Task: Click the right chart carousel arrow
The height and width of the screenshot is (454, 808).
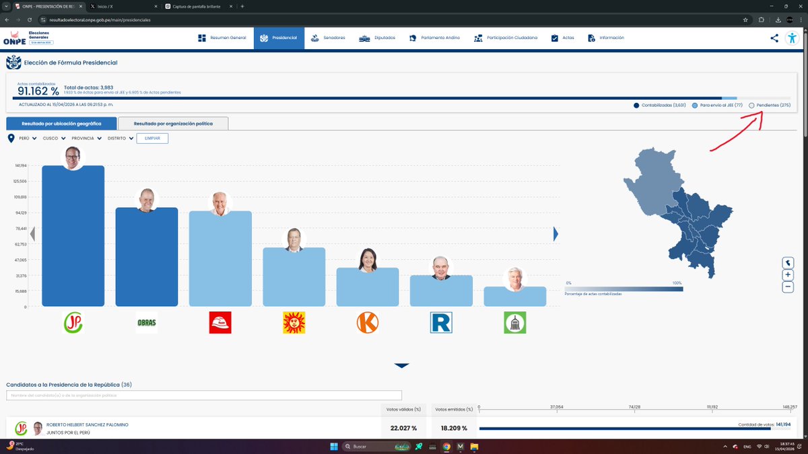Action: click(x=555, y=233)
